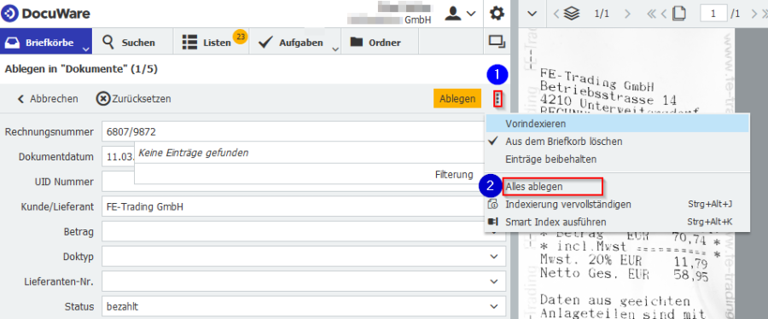Image resolution: width=768 pixels, height=319 pixels.
Task: Open the user profile menu
Action: 460,14
